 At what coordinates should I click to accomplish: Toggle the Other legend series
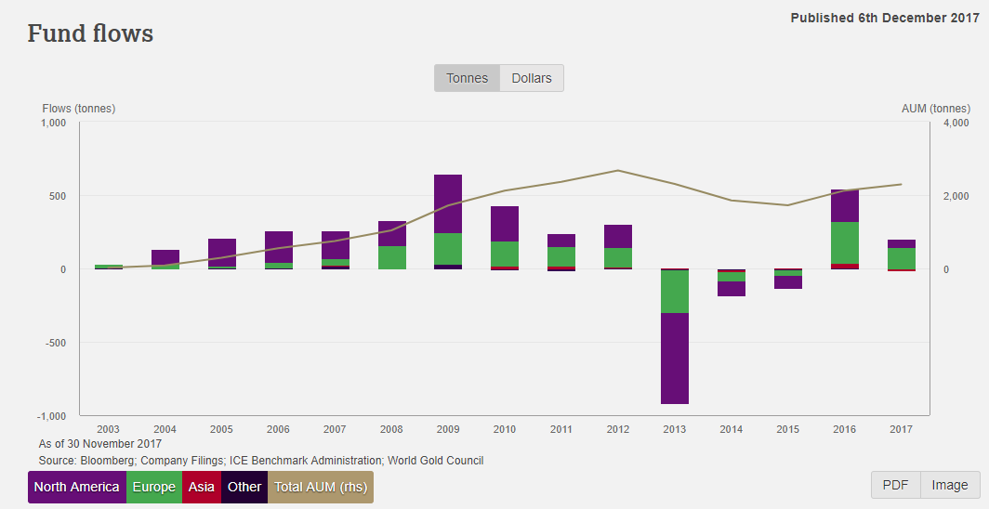pos(244,487)
